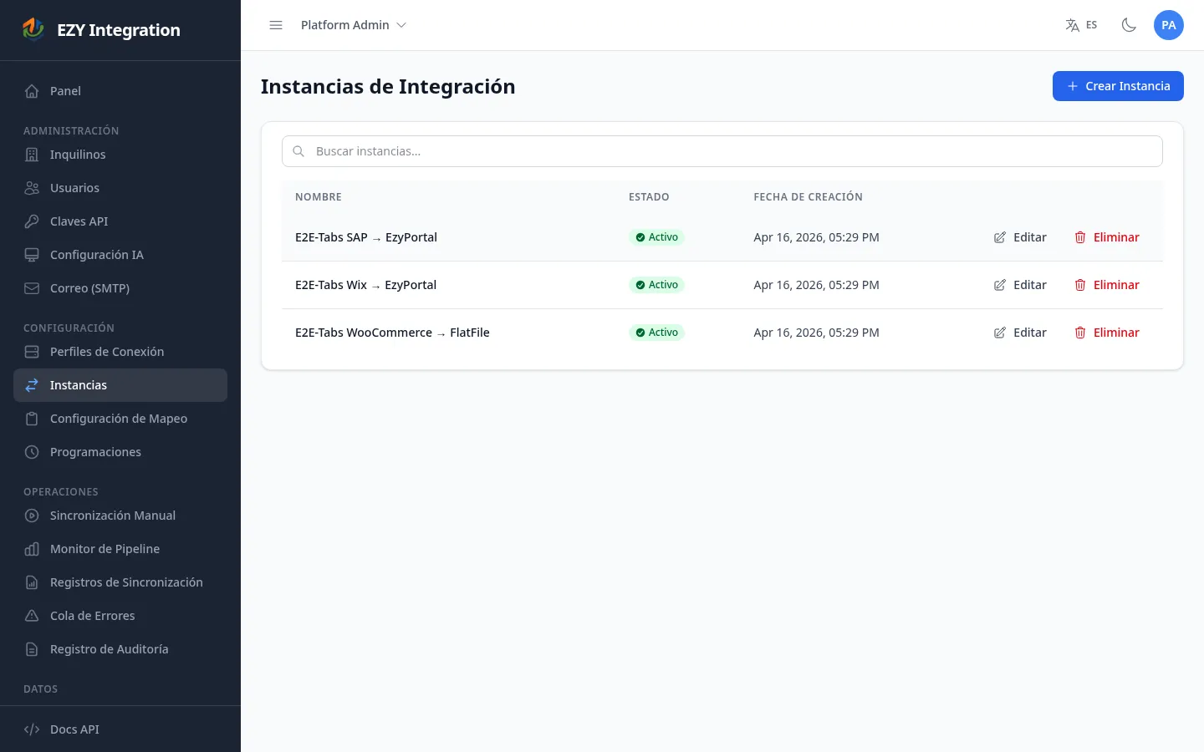Click the Correo envelope icon
Screen dimensions: 1204x752
pos(32,288)
